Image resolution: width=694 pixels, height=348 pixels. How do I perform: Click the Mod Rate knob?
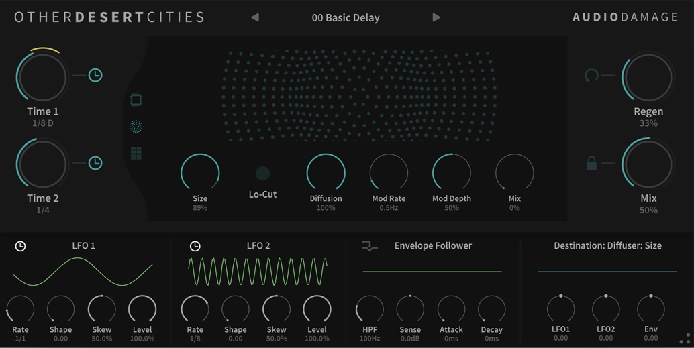pos(389,173)
